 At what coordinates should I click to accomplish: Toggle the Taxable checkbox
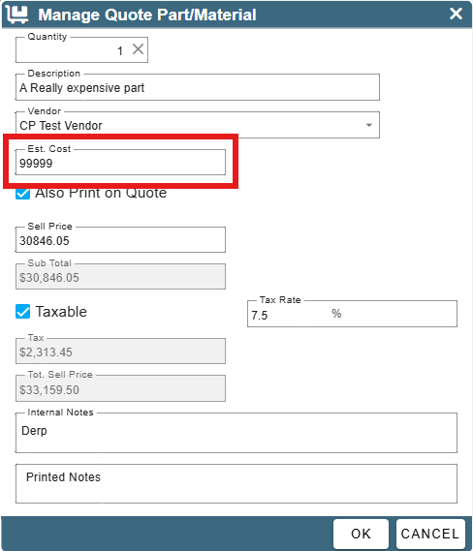pyautogui.click(x=23, y=312)
